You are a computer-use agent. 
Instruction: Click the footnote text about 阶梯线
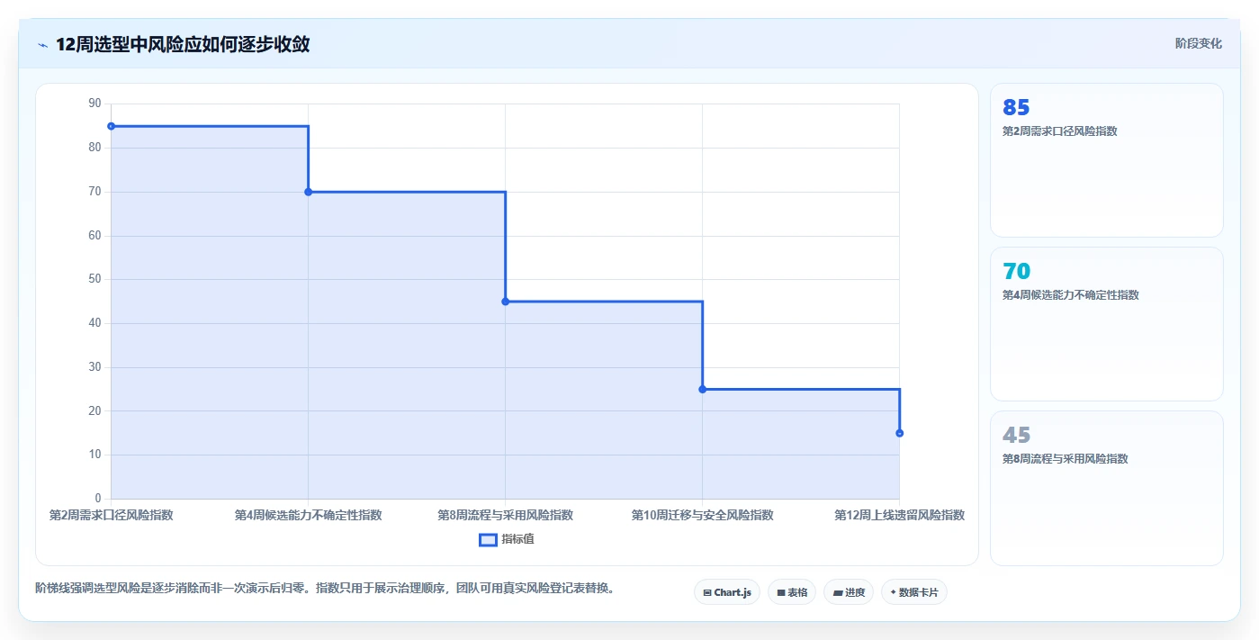point(325,588)
